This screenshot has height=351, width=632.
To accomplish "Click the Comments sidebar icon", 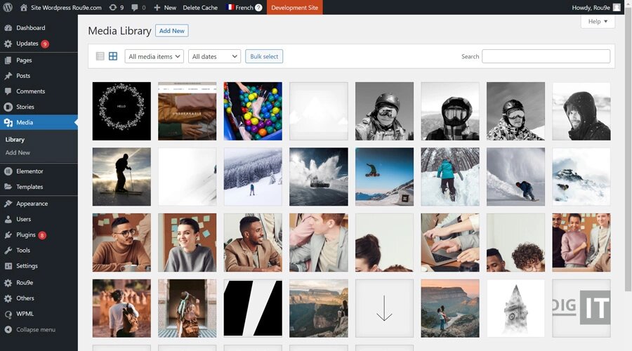I will [x=8, y=91].
